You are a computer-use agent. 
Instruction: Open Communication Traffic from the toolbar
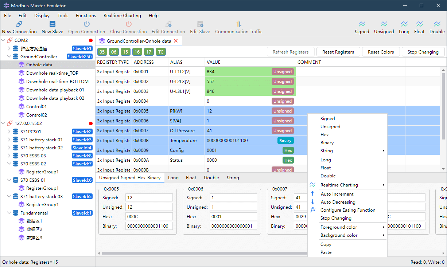[238, 27]
